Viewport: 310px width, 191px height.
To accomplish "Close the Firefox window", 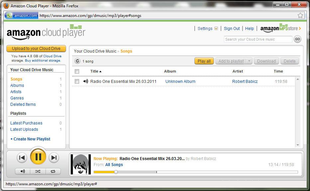I will point(299,4).
